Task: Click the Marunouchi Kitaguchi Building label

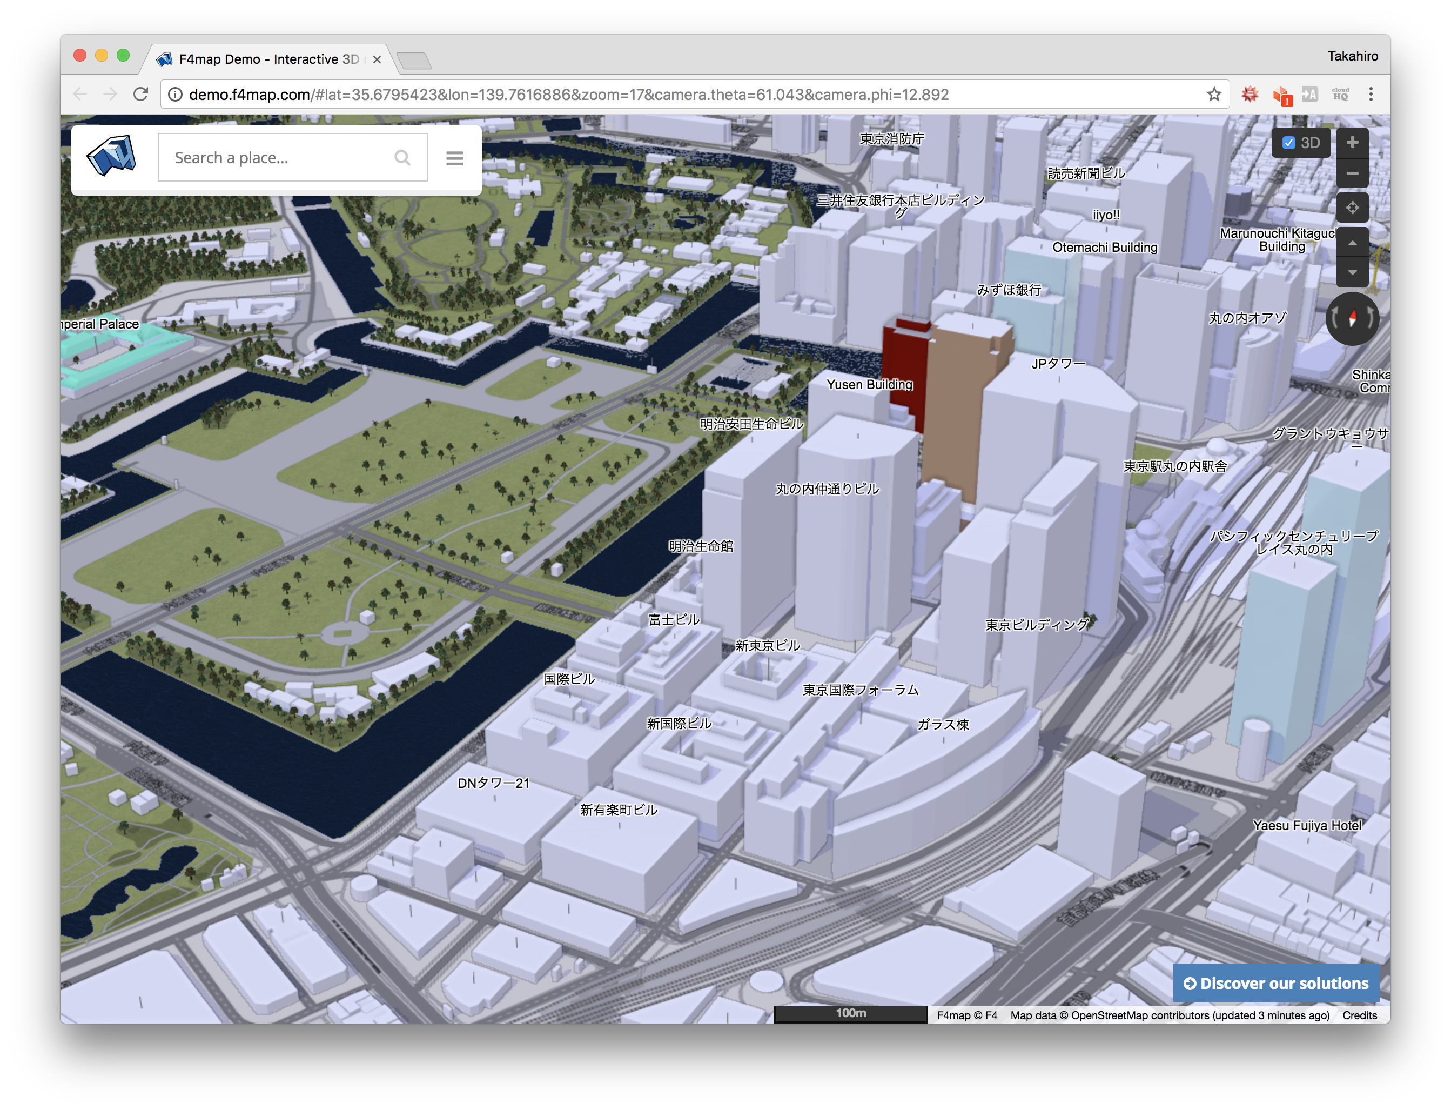Action: point(1278,240)
